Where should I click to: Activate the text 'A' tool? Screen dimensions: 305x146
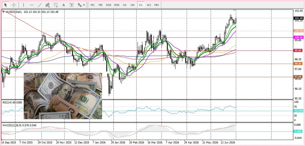pyautogui.click(x=64, y=5)
